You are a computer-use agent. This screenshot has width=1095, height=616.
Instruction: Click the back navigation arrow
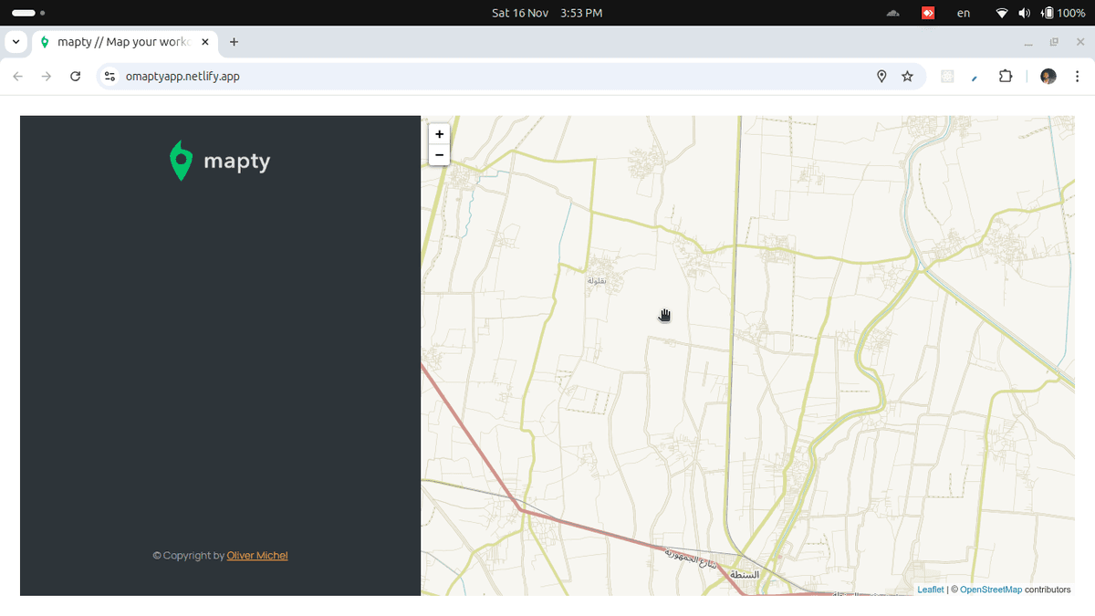(17, 77)
